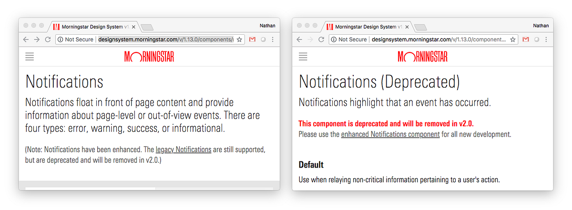Screen dimensions: 572x210
Task: Click the green maximize button in left window
Action: pyautogui.click(x=41, y=25)
